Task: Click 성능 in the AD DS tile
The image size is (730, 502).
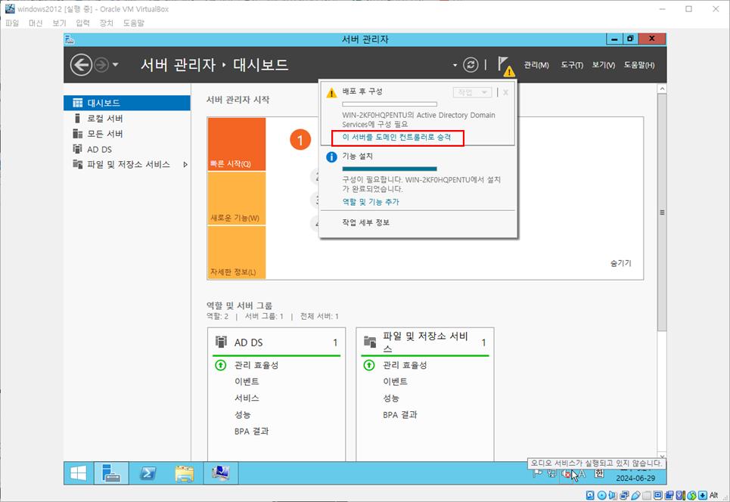Action: [243, 414]
